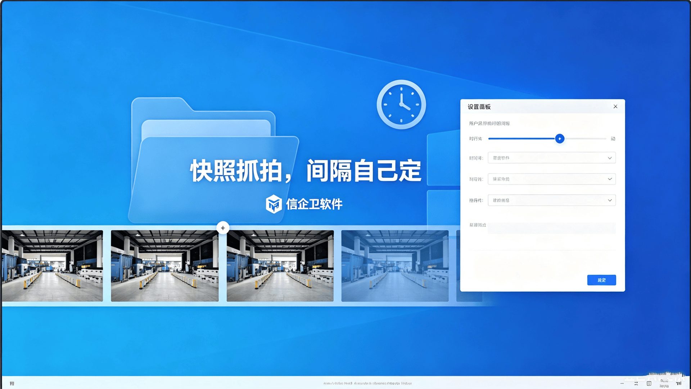This screenshot has height=389, width=691.
Task: Open the third factory snapshot thumbnail
Action: tap(280, 266)
